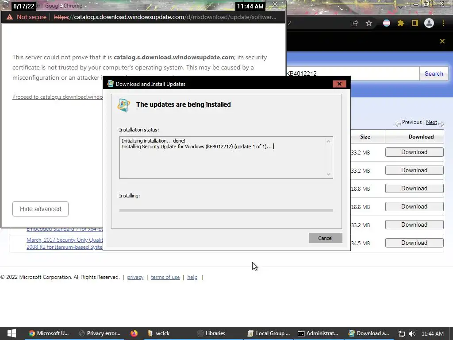
Task: Open the Chrome share page icon
Action: coord(355,23)
